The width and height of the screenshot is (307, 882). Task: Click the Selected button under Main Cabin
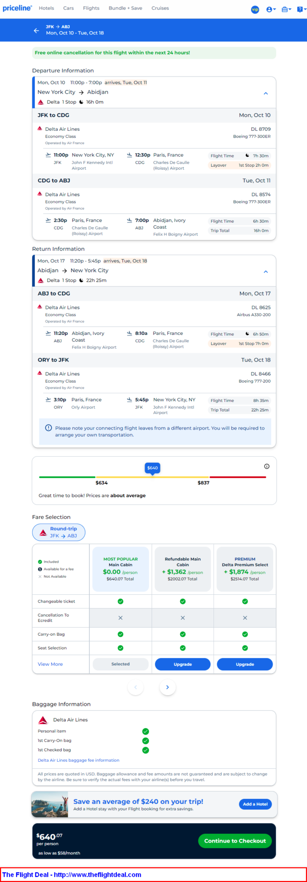click(121, 664)
